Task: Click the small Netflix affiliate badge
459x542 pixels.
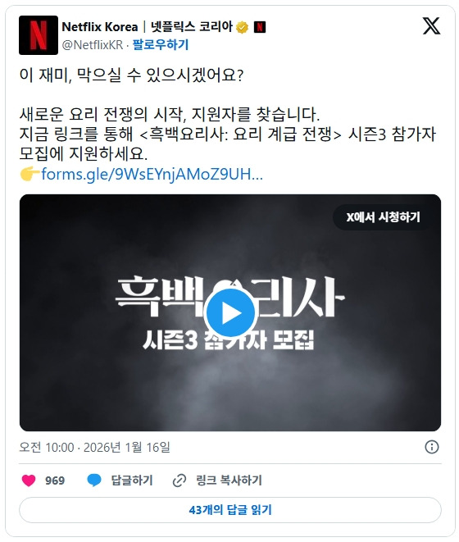Action: [x=260, y=27]
